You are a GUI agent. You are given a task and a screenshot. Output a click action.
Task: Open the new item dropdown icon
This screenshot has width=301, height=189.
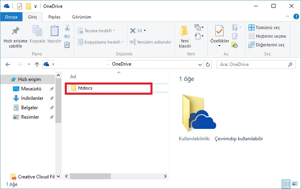[199, 28]
